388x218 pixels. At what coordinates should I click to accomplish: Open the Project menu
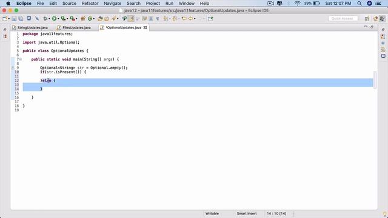(x=153, y=4)
